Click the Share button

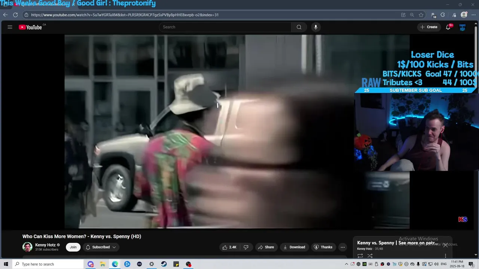(266, 247)
